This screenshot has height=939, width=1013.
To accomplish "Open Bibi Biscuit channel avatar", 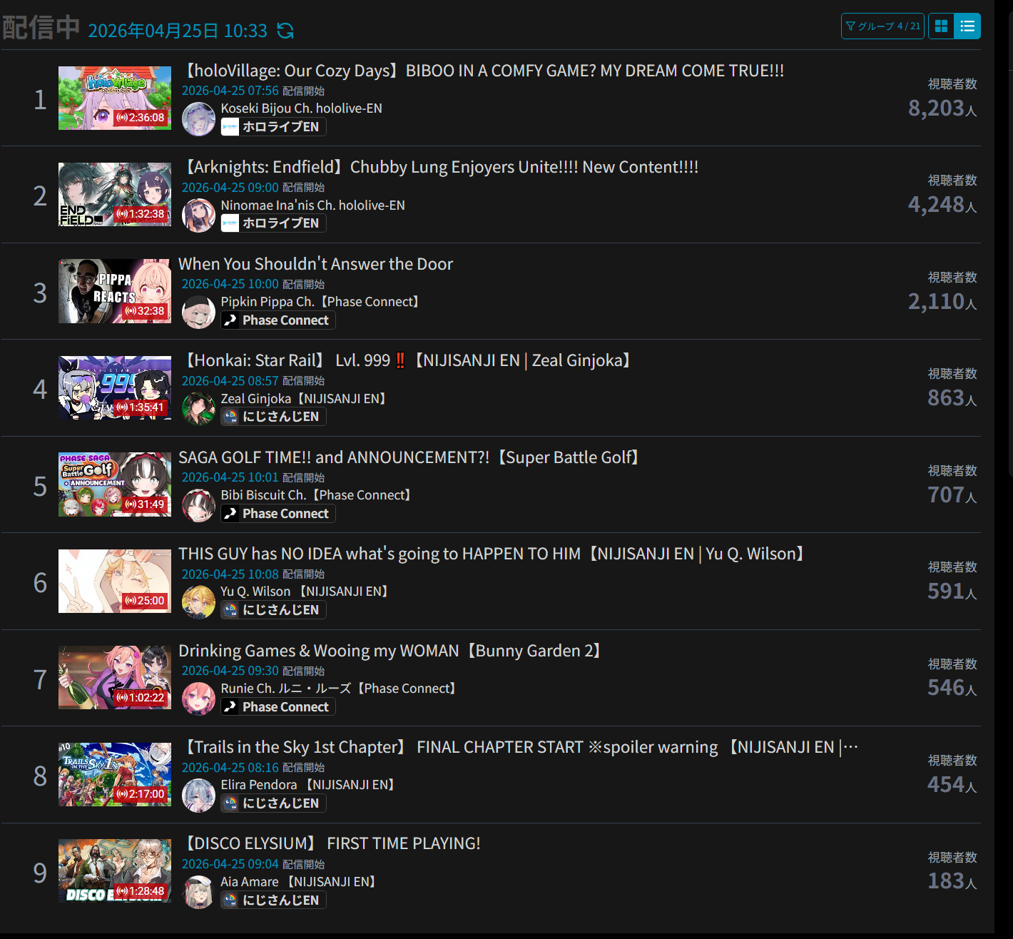I will [198, 506].
